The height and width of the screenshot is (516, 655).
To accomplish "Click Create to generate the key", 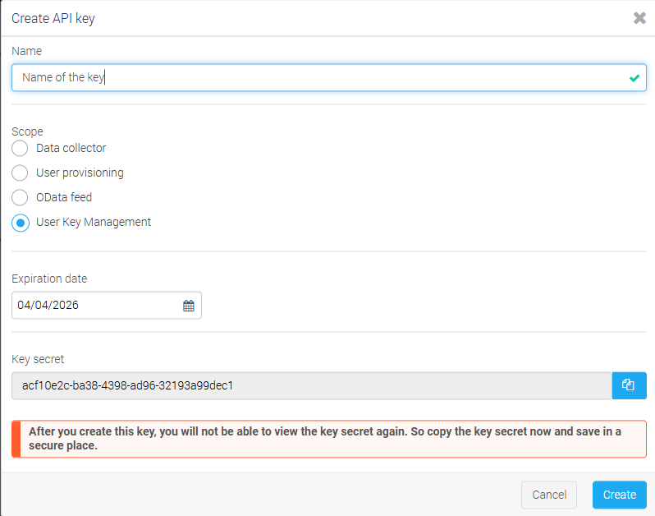I will [619, 495].
